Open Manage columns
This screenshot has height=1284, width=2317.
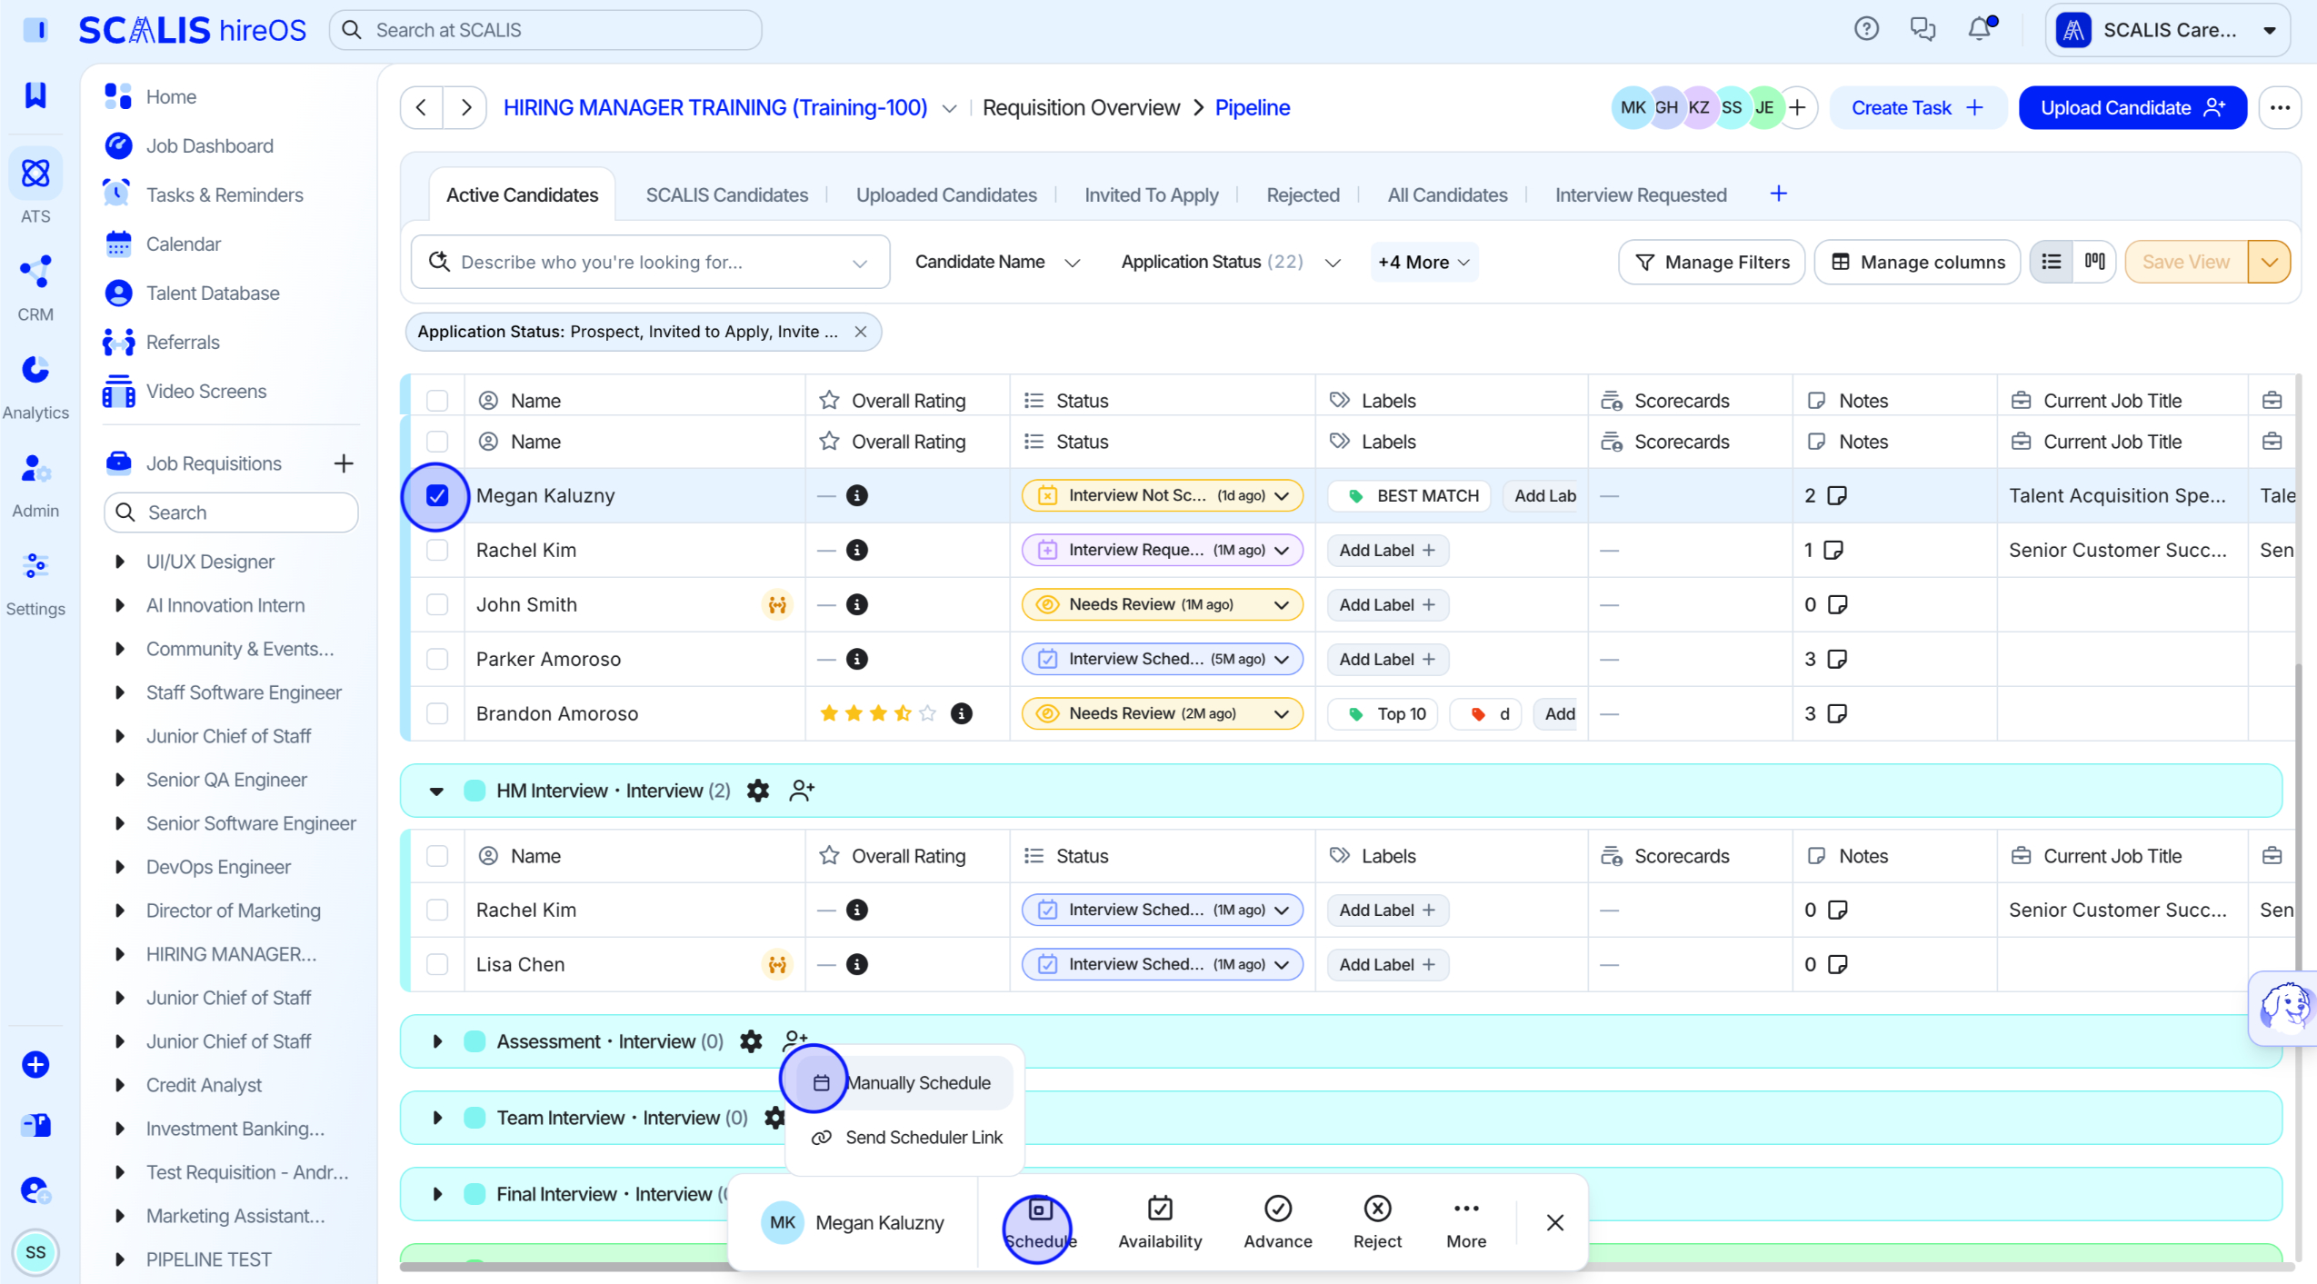(x=1916, y=262)
